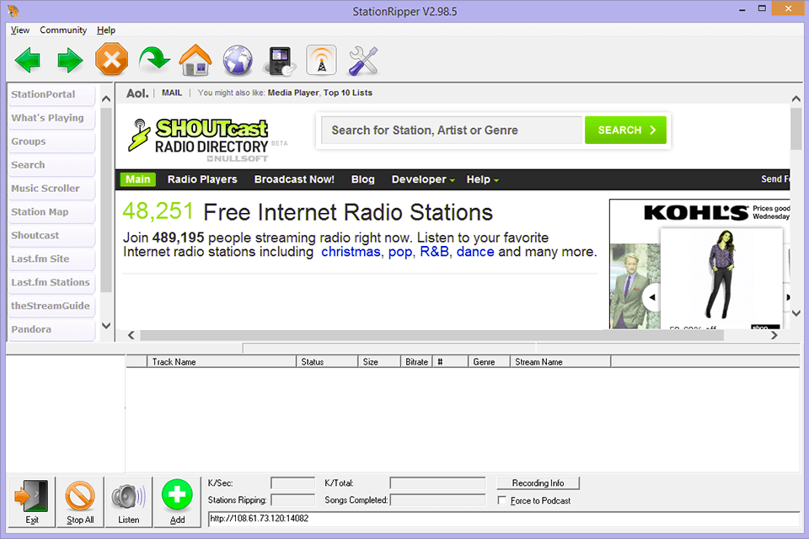809x539 pixels.
Task: Click browser horizontal scroll left arrow
Action: pos(131,335)
